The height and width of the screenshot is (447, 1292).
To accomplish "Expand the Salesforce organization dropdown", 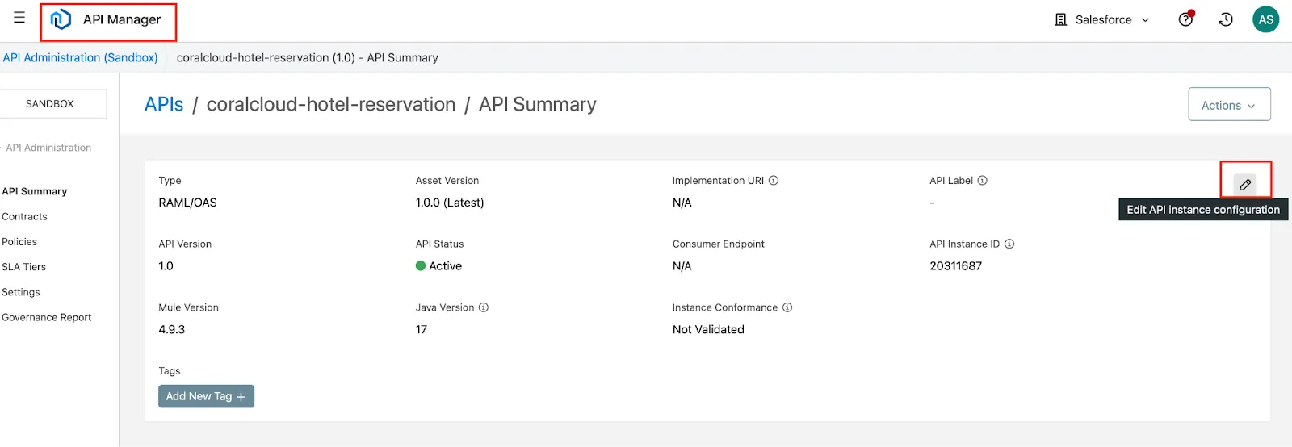I will [1102, 19].
